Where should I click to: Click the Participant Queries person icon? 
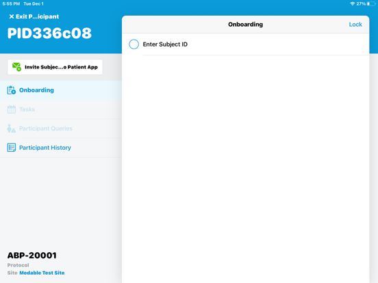pos(12,129)
